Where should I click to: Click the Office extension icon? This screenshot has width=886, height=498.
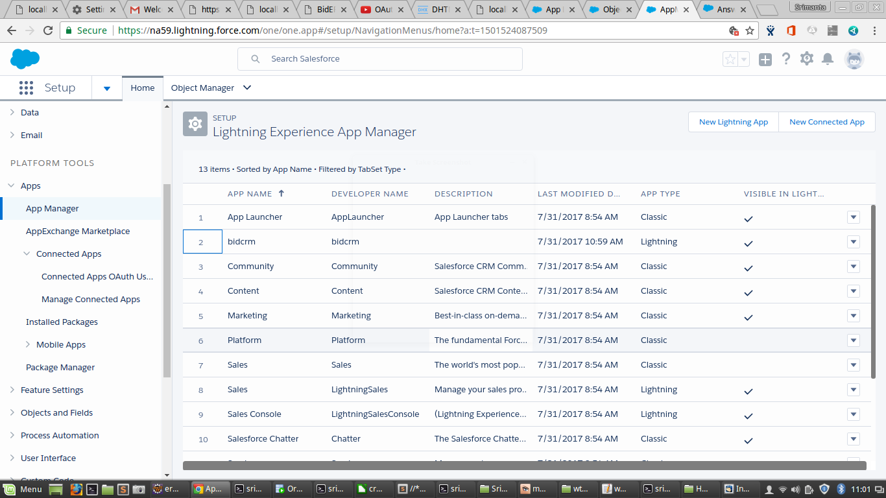pos(791,30)
